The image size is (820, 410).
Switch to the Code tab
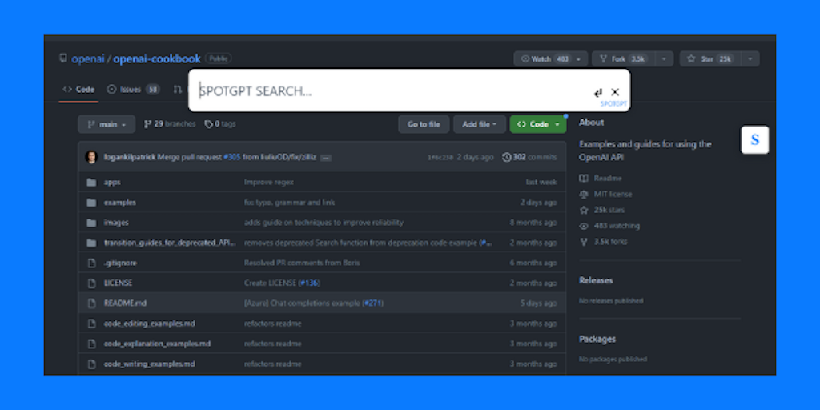point(78,90)
